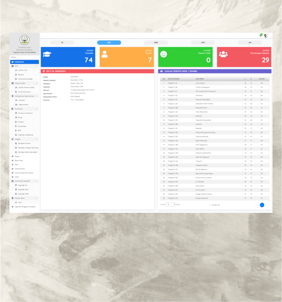Open the user profile avatar

point(266,35)
